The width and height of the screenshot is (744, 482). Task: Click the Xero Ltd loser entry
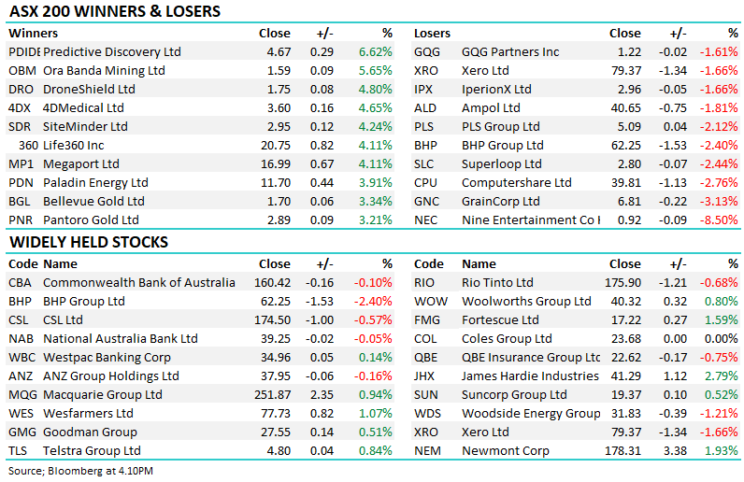pos(576,71)
